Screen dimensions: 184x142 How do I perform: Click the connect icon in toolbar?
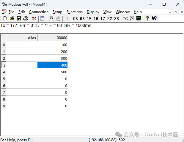point(51,18)
